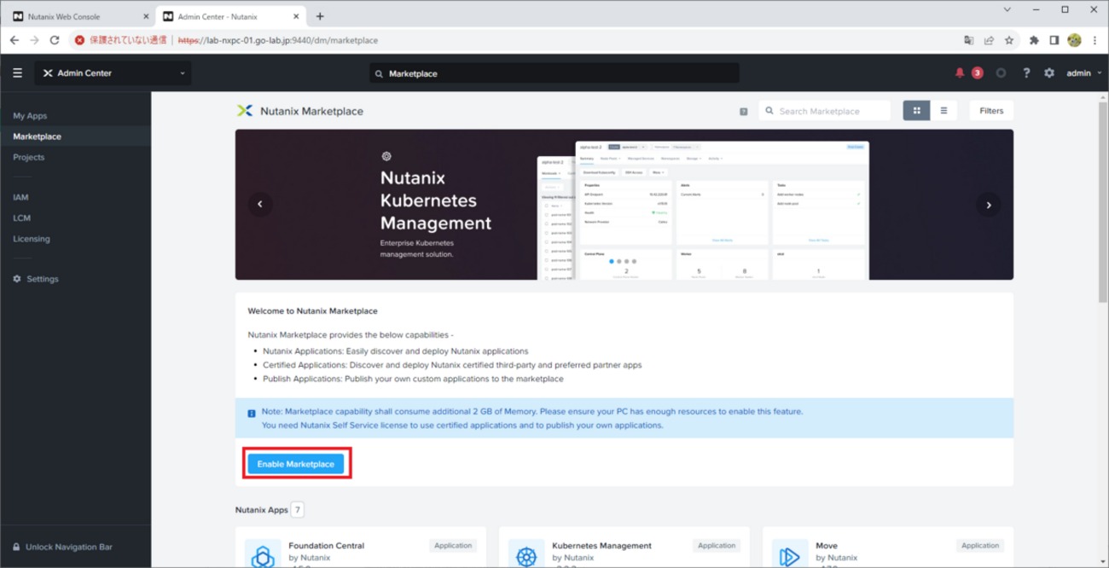Image resolution: width=1109 pixels, height=568 pixels.
Task: Open the tasks circle icon
Action: pos(1002,73)
